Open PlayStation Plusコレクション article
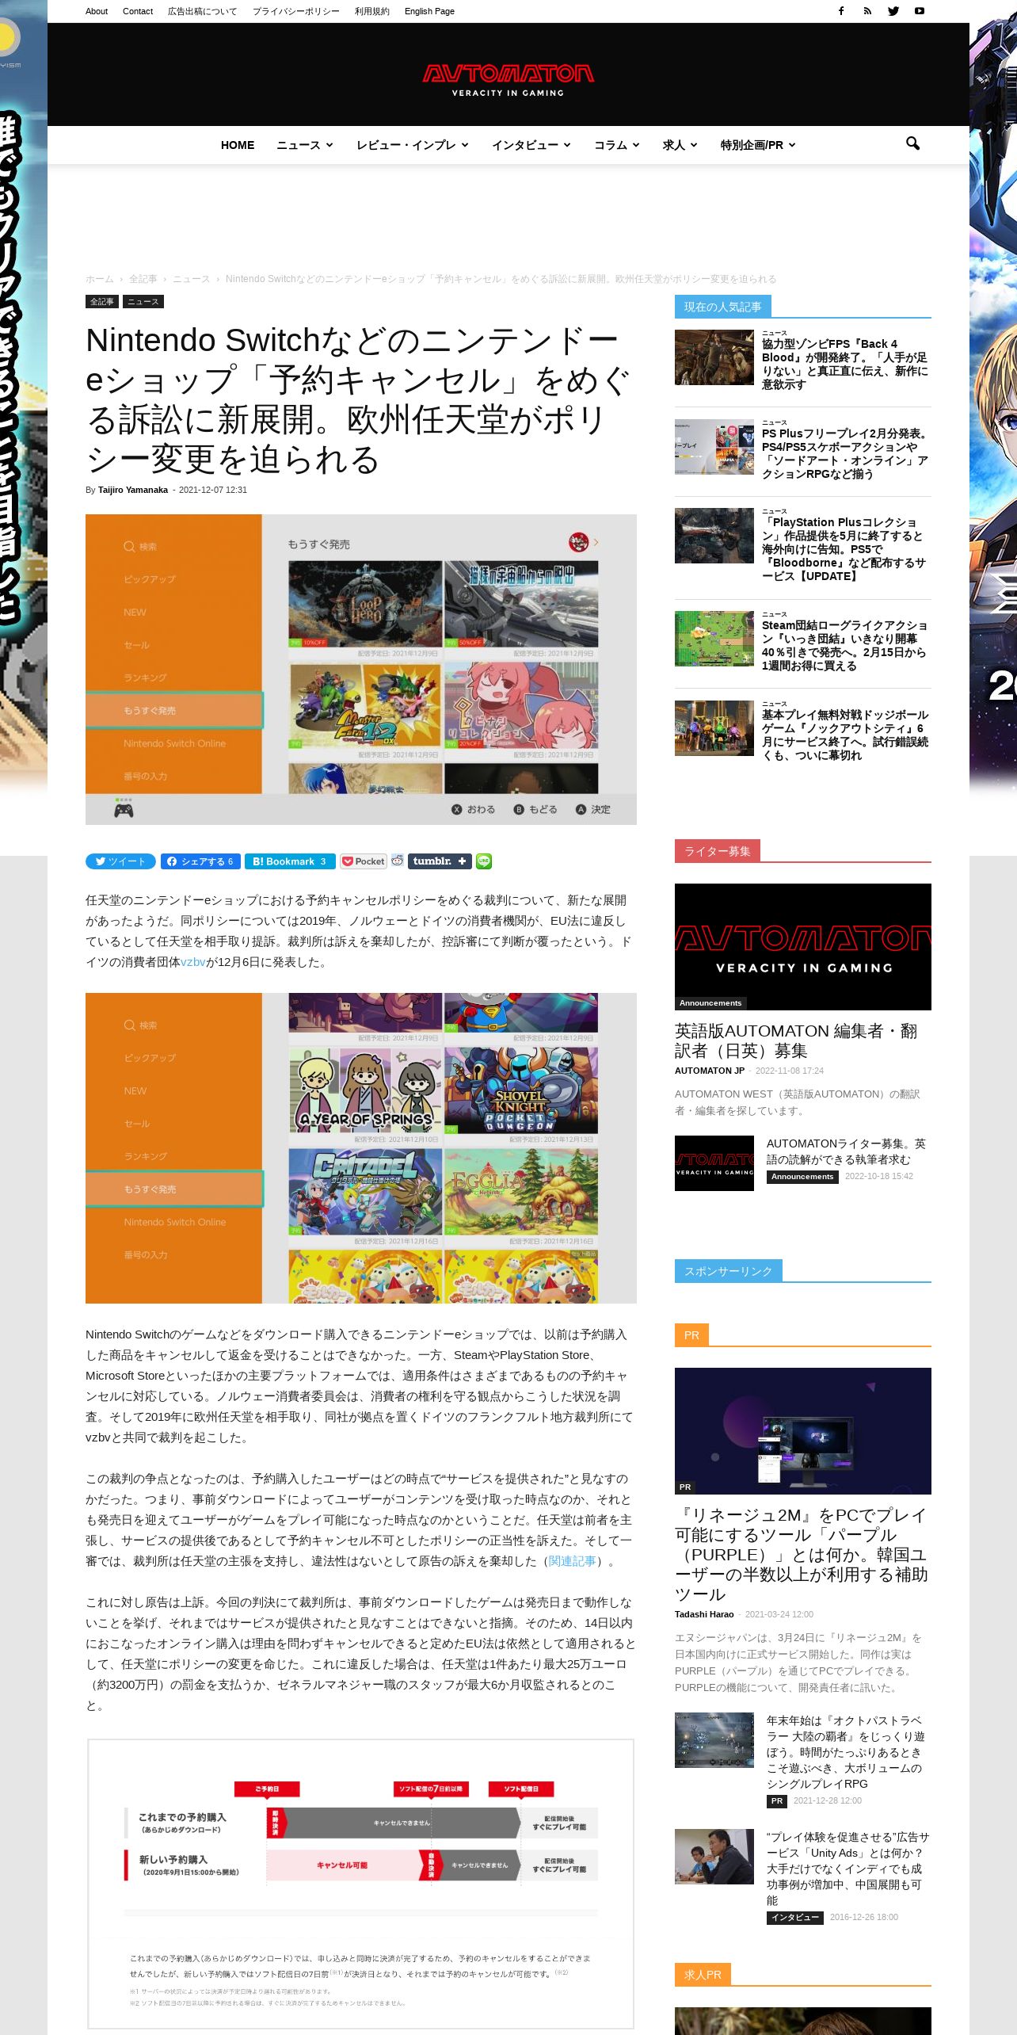The image size is (1017, 2035). (844, 549)
